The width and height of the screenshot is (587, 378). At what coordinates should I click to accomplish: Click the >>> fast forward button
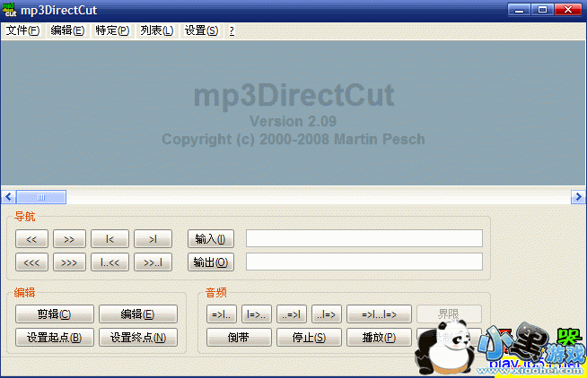(69, 262)
